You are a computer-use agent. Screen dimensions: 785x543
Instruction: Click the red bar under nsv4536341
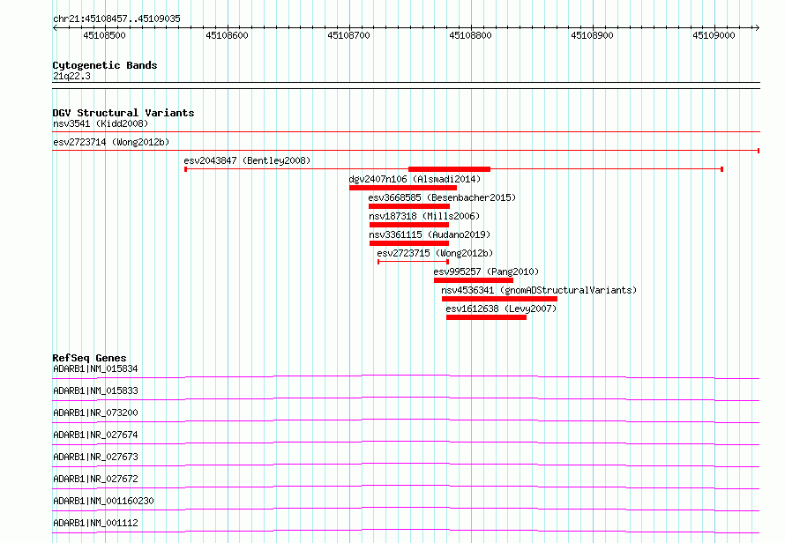(499, 299)
